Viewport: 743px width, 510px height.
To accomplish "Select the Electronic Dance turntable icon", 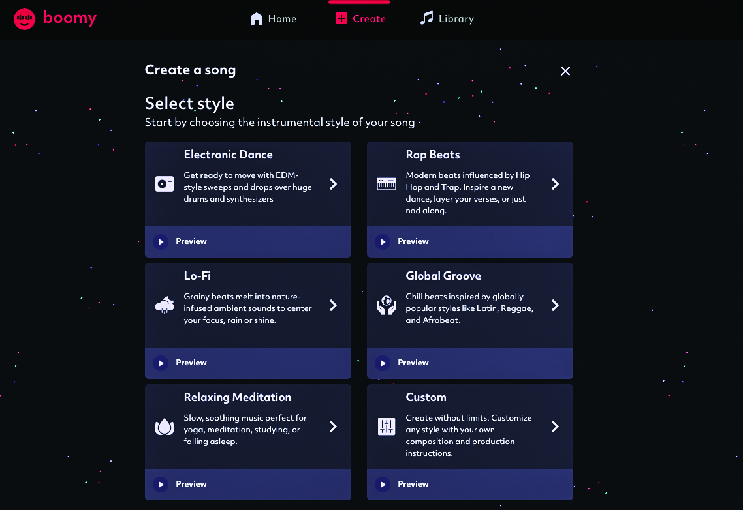I will (x=165, y=184).
